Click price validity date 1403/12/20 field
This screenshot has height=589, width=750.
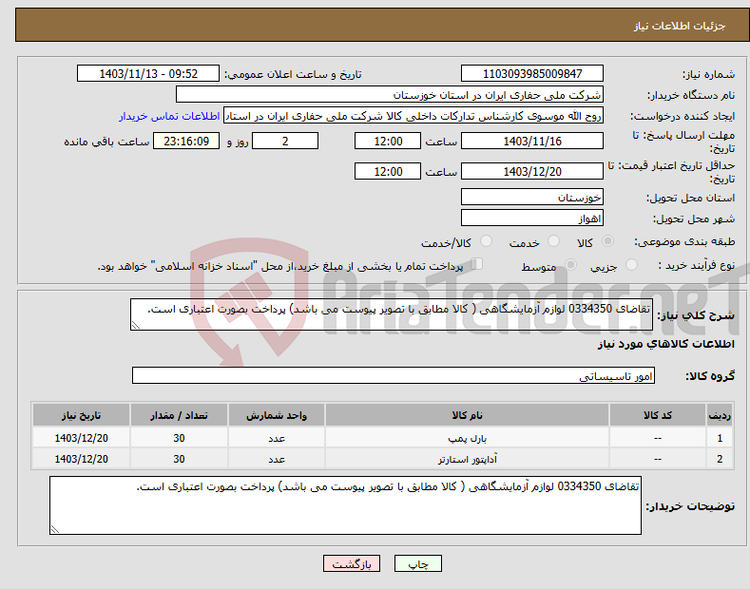coord(532,171)
